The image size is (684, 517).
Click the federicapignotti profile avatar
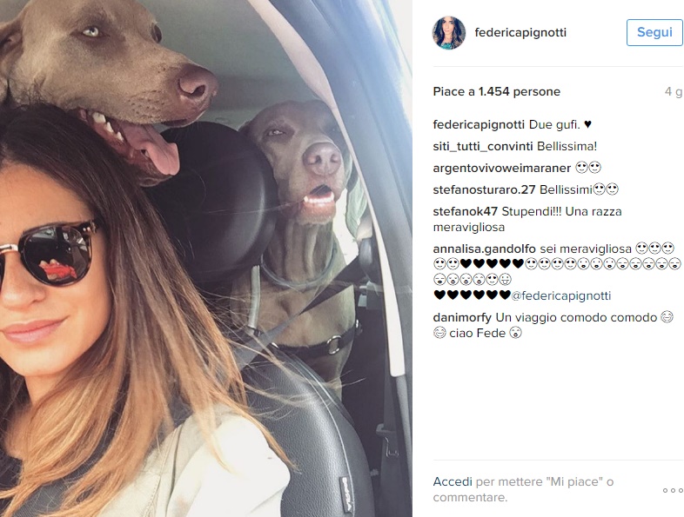pyautogui.click(x=449, y=33)
